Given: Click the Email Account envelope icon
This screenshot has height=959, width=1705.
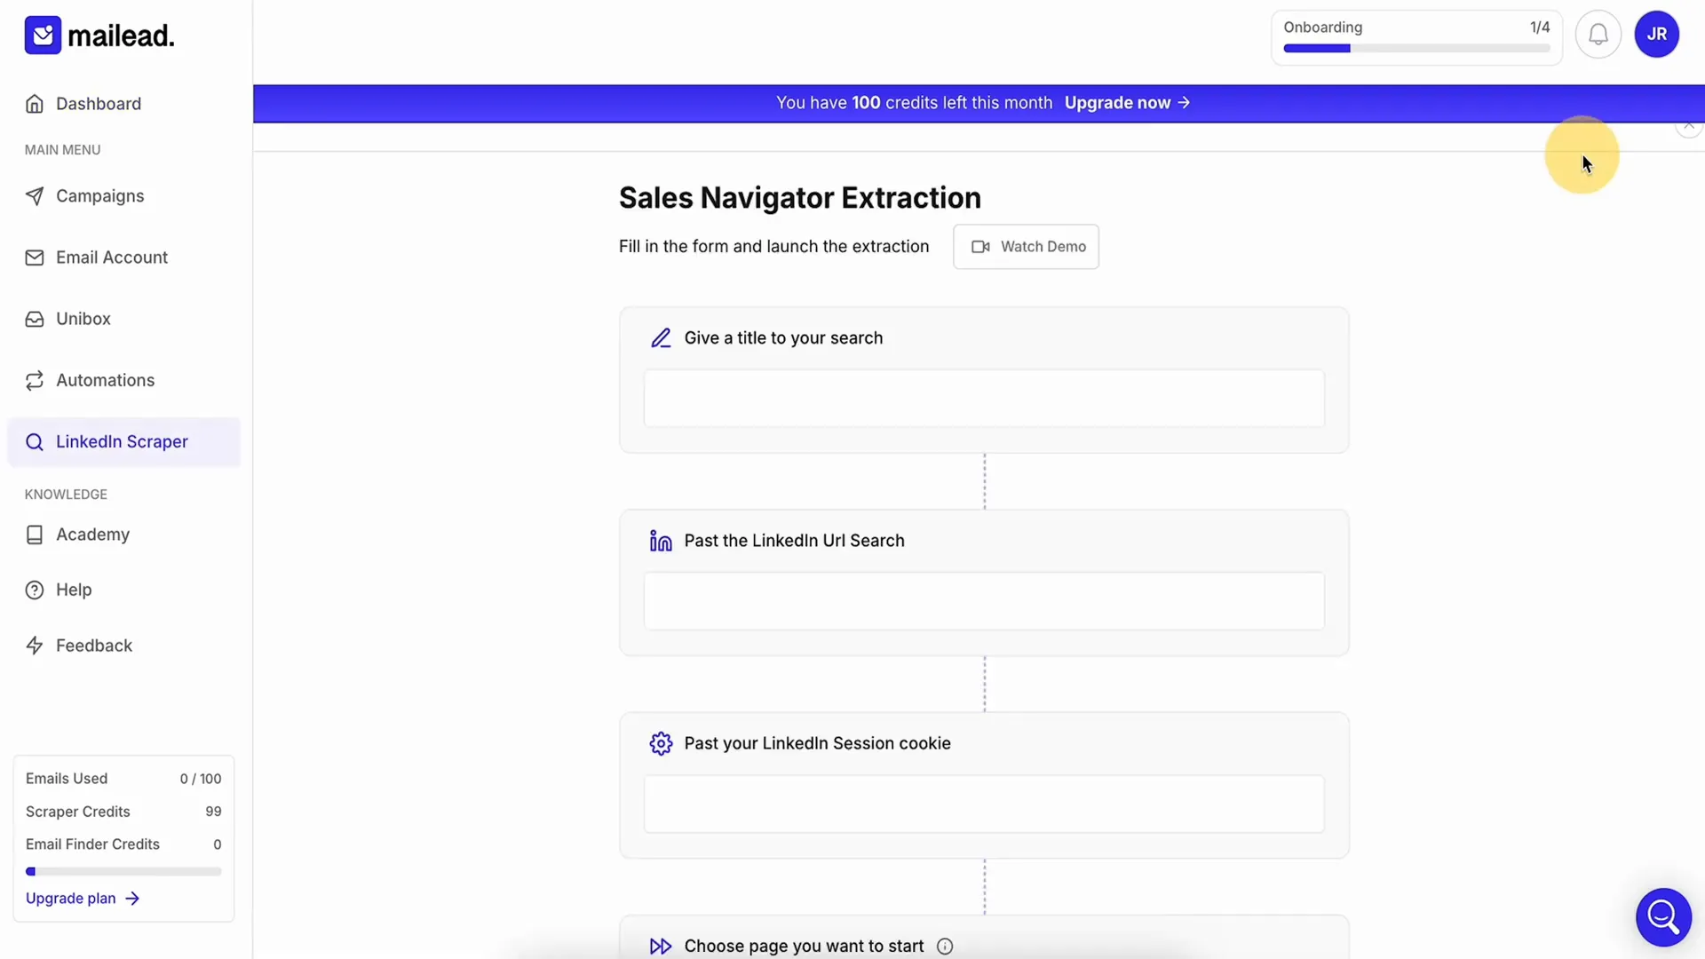Looking at the screenshot, I should (x=35, y=258).
